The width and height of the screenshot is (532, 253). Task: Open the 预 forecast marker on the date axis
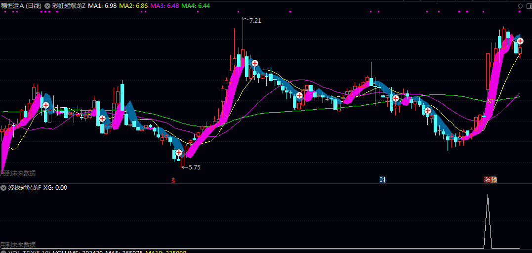click(x=493, y=180)
